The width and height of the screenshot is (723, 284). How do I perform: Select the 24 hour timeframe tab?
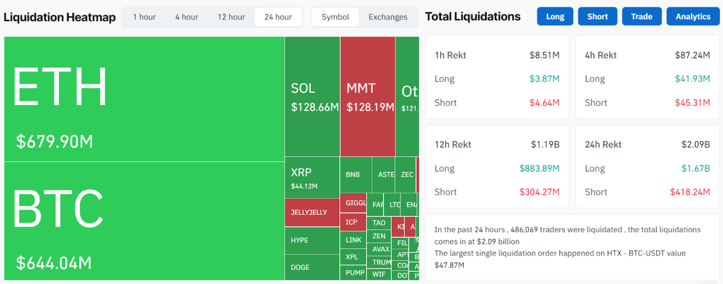click(x=278, y=17)
